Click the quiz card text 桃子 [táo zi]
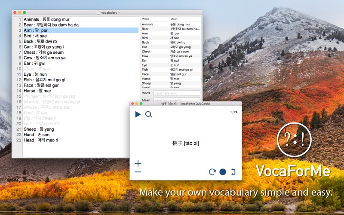344x215 pixels. pos(186,143)
